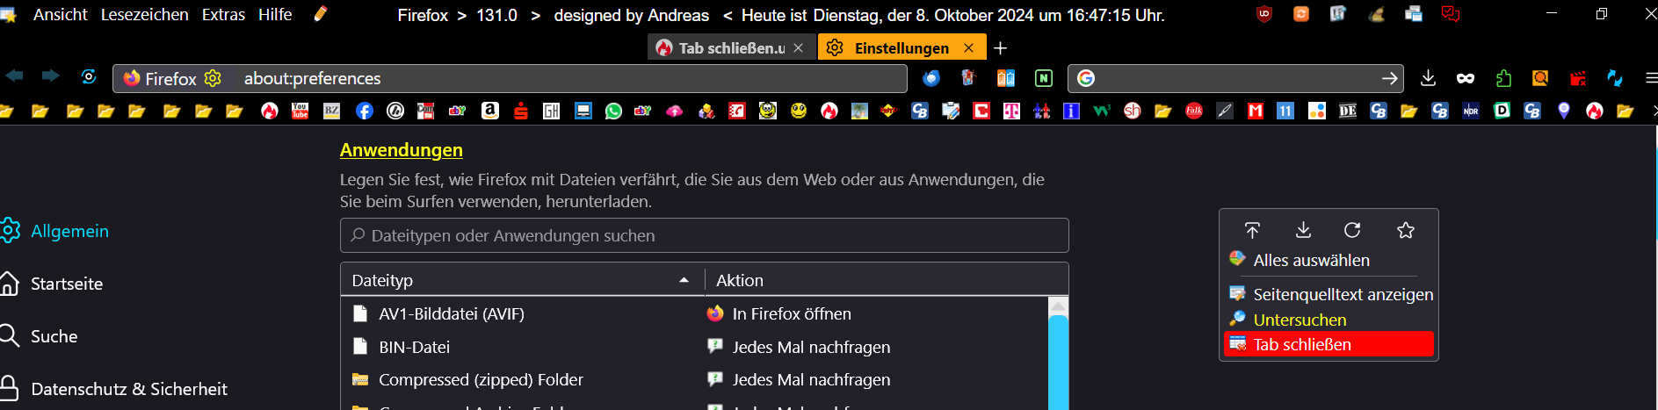Image resolution: width=1658 pixels, height=410 pixels.
Task: Open the downloads arrow in the toolbar
Action: click(1428, 78)
